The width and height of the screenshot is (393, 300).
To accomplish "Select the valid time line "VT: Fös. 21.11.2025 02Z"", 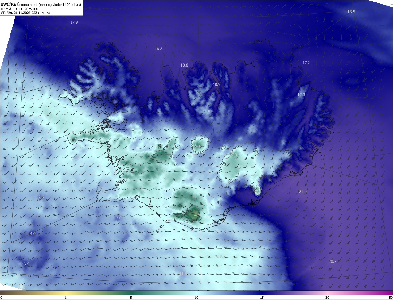I will pyautogui.click(x=19, y=13).
